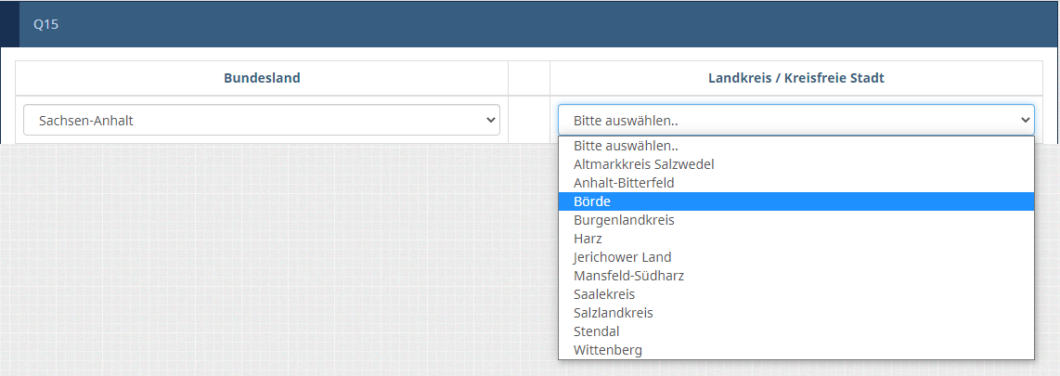Click the Landkreis / Kreisfreie Stadt header
The height and width of the screenshot is (376, 1060).
click(x=795, y=79)
